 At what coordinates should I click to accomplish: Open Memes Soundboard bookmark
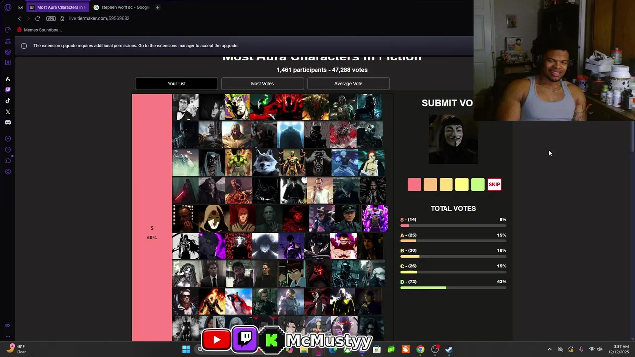coord(39,30)
